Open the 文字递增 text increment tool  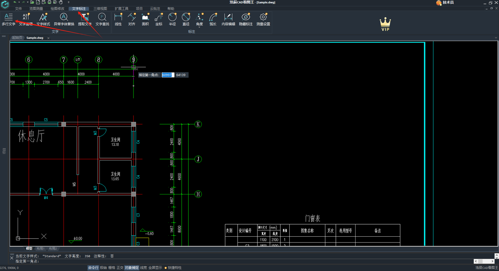pyautogui.click(x=26, y=19)
